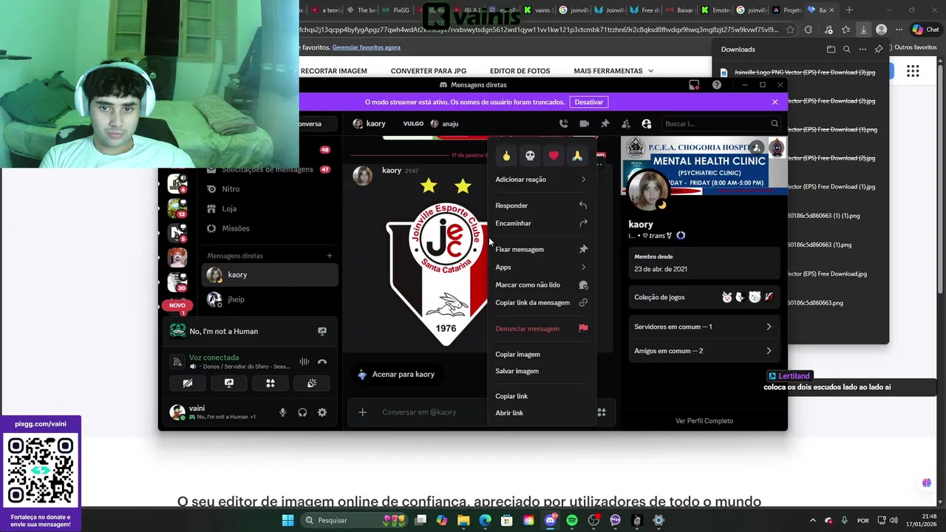Open the activities button in voice panel
Image resolution: width=946 pixels, height=532 pixels.
pos(270,383)
